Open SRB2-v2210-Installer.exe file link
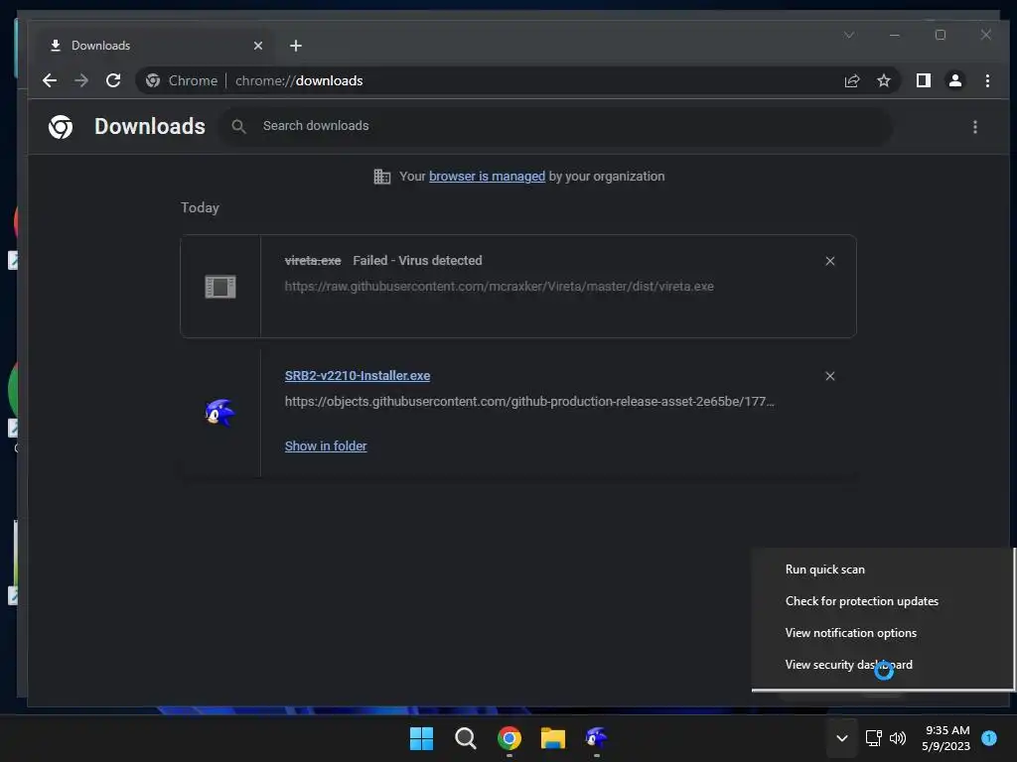Viewport: 1017px width, 762px height. pos(358,376)
